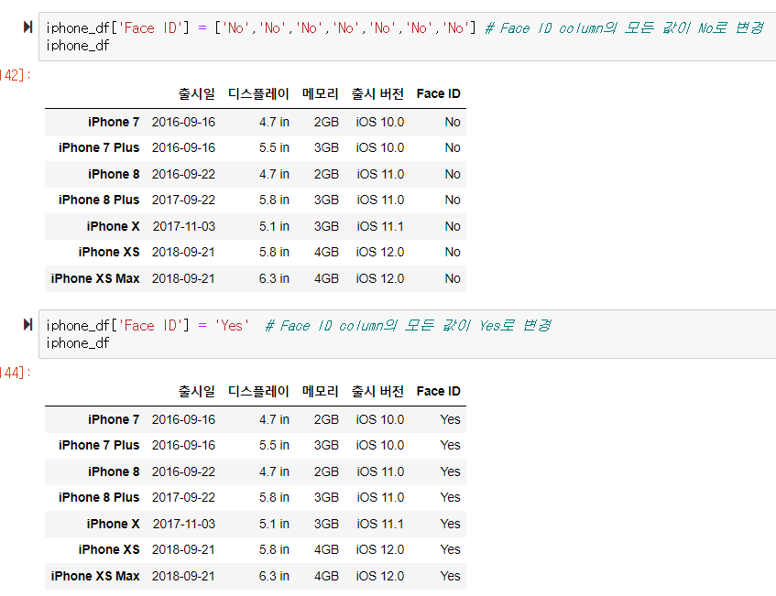The width and height of the screenshot is (776, 596).
Task: Select iPhone X row label in the No table
Action: point(114,226)
